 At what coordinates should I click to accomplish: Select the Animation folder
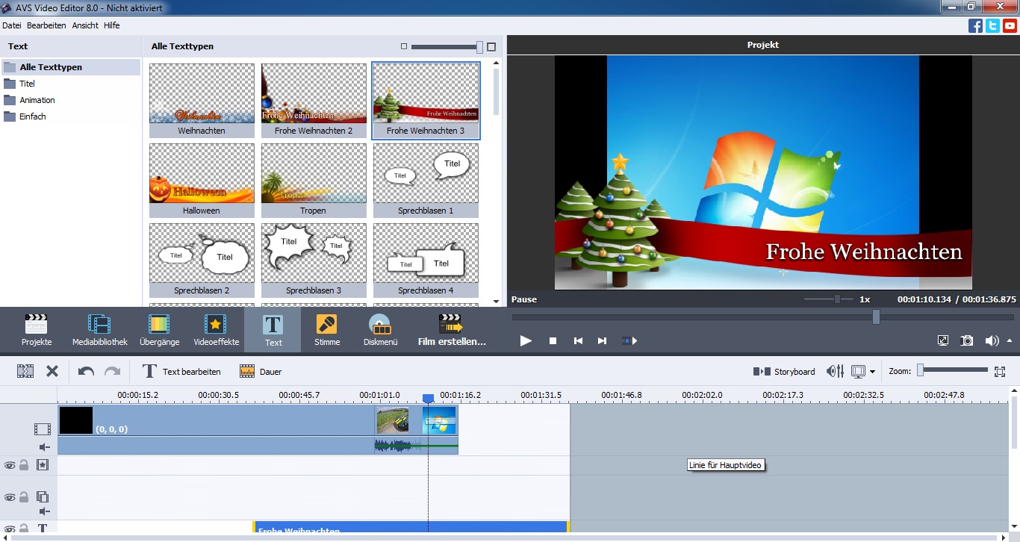[x=71, y=100]
